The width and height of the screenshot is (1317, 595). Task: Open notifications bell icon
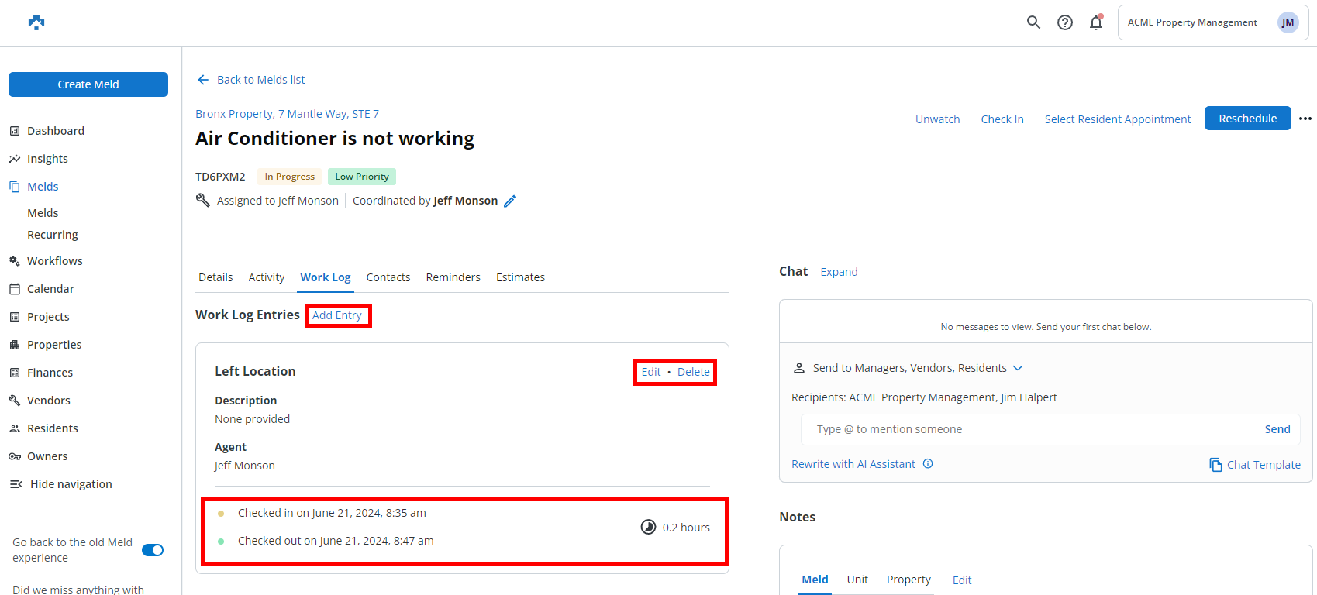pos(1096,22)
